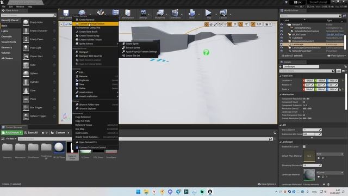Toggle visibility of SphereReflectionCapture actor
The image size is (348, 196).
[x=282, y=32]
